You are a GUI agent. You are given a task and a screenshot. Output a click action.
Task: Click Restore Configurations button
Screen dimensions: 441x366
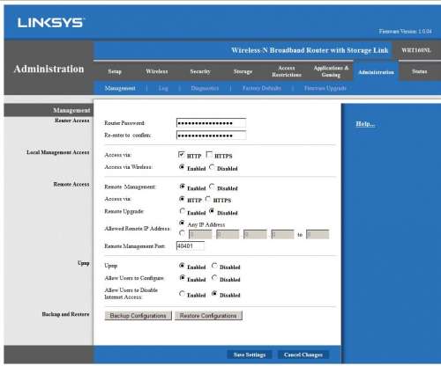coord(208,316)
